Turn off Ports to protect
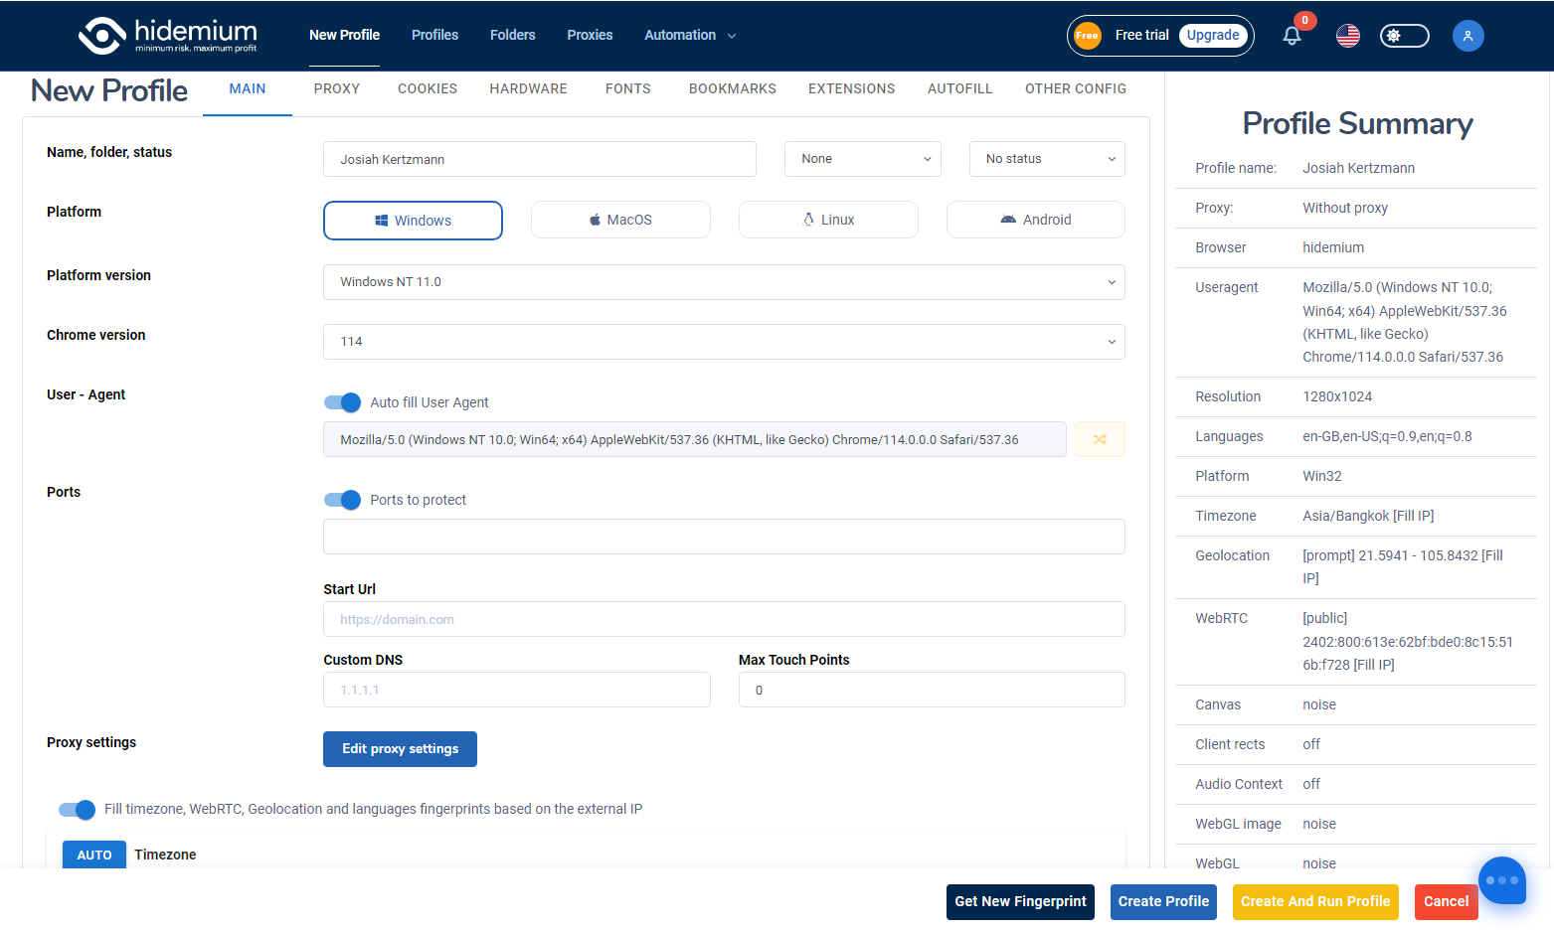The height and width of the screenshot is (933, 1554). click(x=342, y=500)
